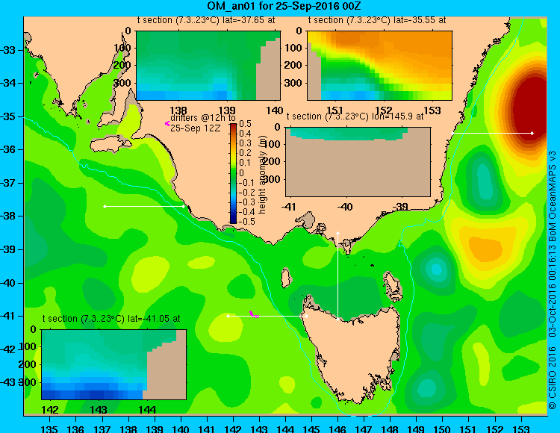Click the 't section (7.3..23°C) lat=-41.05 at' heading
Image resolution: width=560 pixels, height=433 pixels.
click(111, 319)
